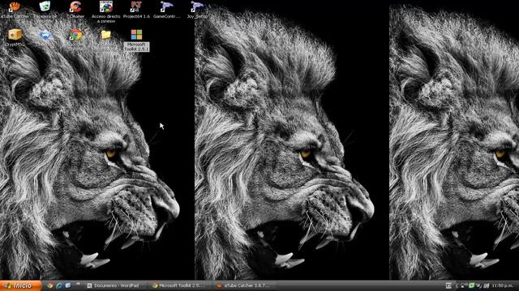Click the keyboard language bar tray icon
Image resolution: width=519 pixels, height=291 pixels.
point(448,285)
